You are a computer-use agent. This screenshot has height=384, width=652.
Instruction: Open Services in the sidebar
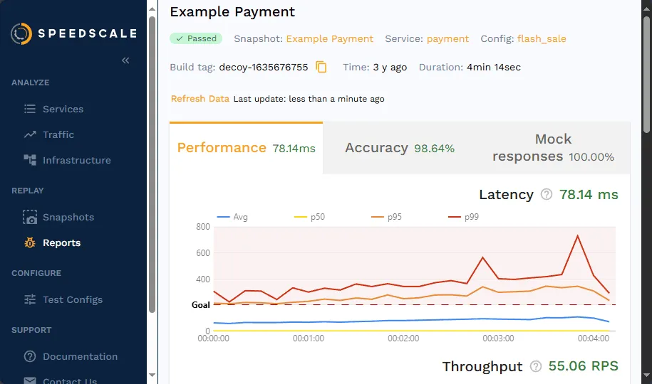pyautogui.click(x=63, y=109)
